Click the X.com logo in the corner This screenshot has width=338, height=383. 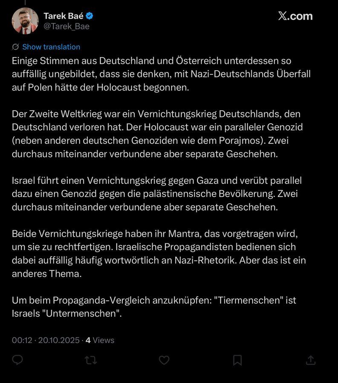click(x=296, y=16)
